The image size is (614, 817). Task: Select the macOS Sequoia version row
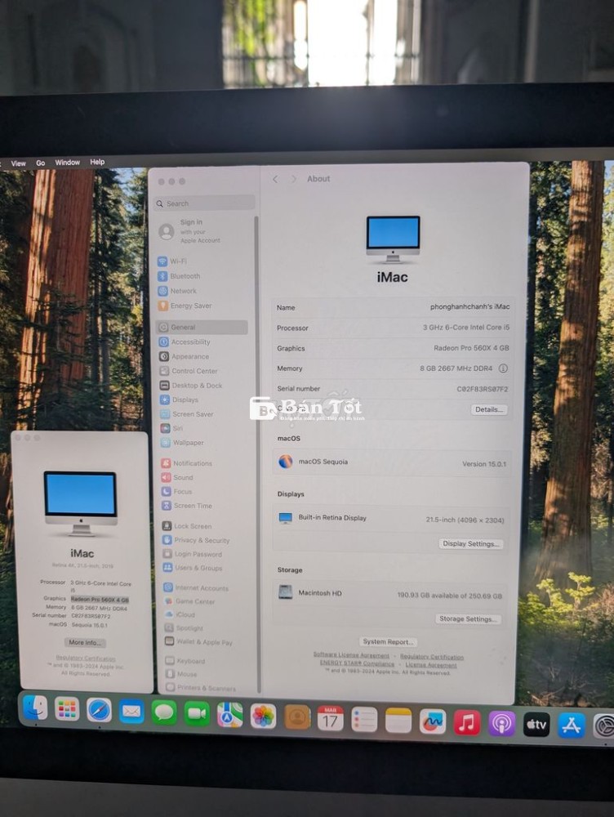point(392,462)
